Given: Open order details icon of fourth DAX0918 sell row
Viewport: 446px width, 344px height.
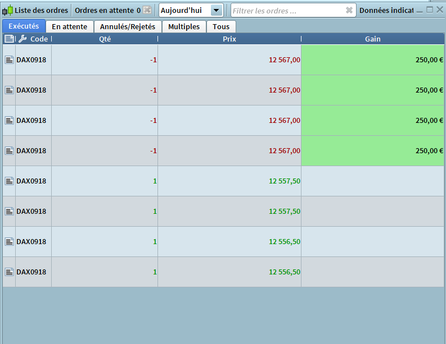Looking at the screenshot, I should pyautogui.click(x=9, y=151).
